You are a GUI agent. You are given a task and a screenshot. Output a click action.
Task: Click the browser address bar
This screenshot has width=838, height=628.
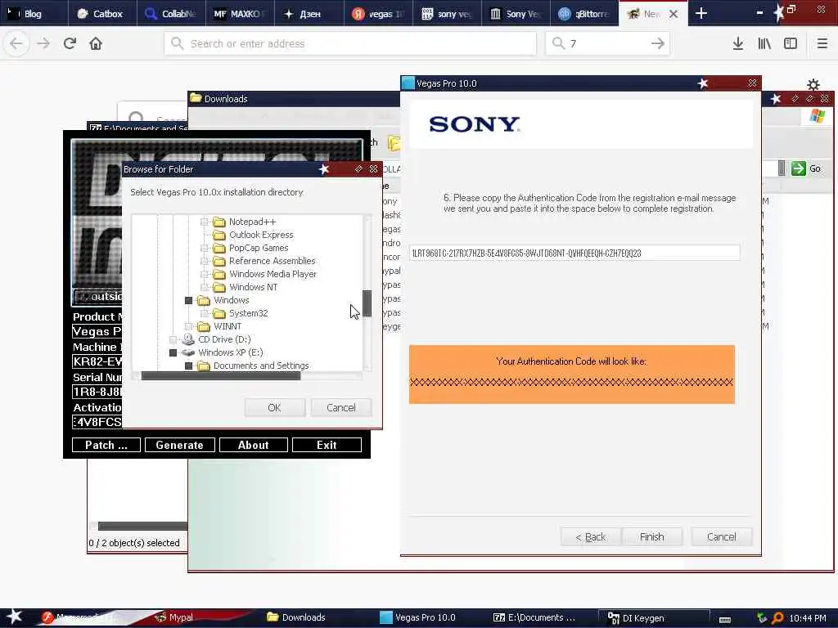tap(350, 43)
